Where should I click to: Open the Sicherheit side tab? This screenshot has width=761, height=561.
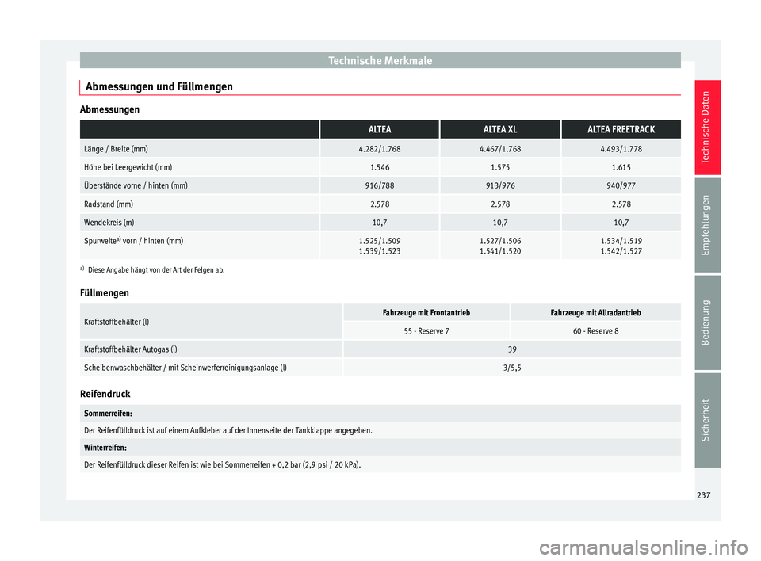click(x=707, y=420)
